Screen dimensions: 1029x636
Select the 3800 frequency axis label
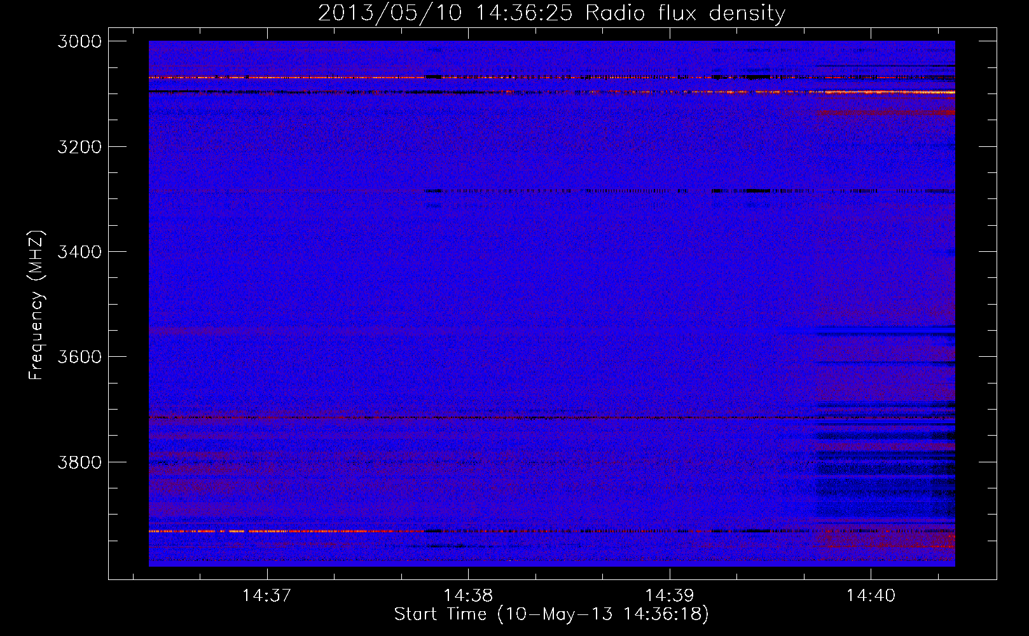pyautogui.click(x=79, y=462)
